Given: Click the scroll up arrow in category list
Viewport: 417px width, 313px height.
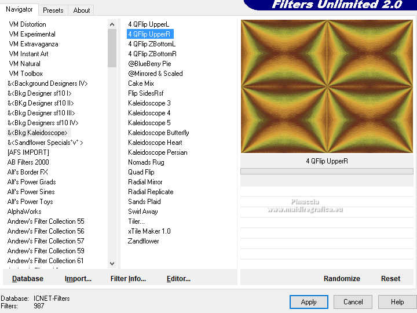Looking at the screenshot, I should [x=112, y=24].
